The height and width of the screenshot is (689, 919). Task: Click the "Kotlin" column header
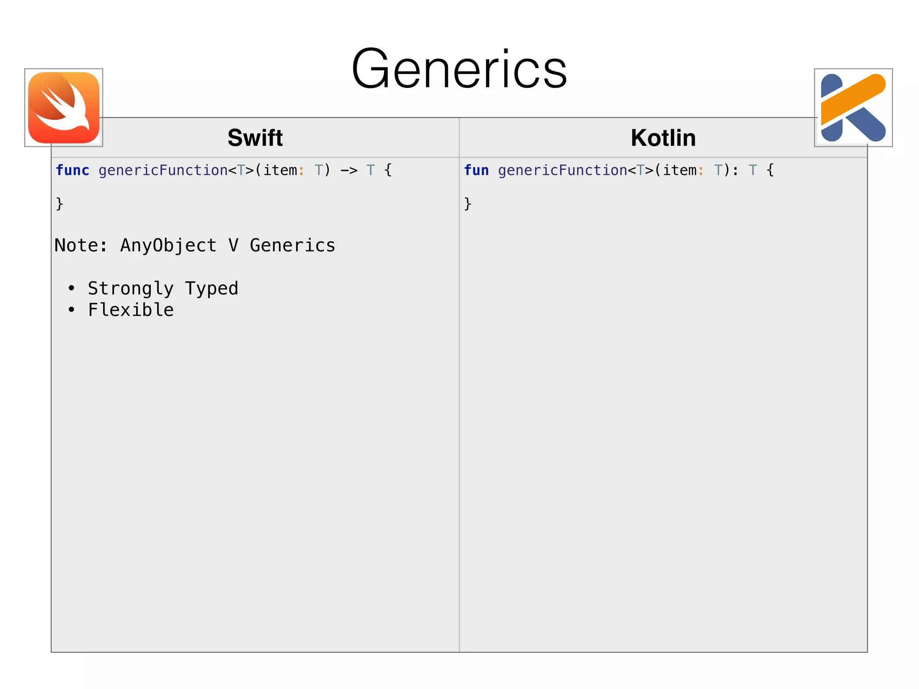coord(663,138)
